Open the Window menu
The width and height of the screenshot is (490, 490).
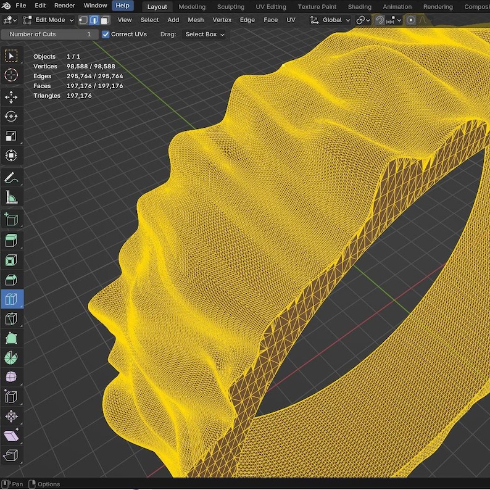[x=95, y=6]
